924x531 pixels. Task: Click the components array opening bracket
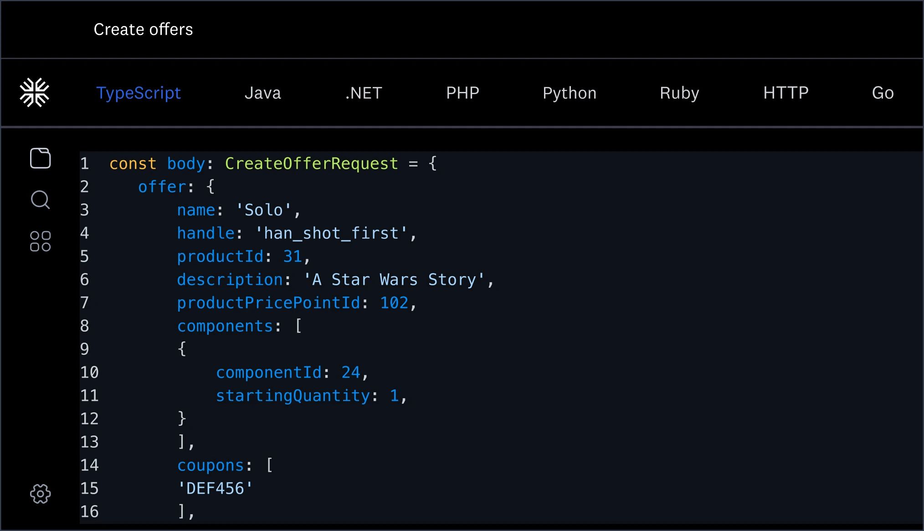[x=299, y=326]
